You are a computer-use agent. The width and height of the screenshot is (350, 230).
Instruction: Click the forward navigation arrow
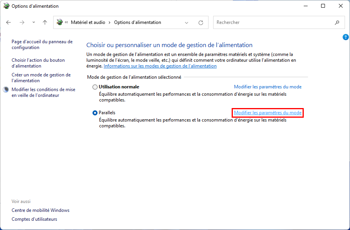click(22, 22)
